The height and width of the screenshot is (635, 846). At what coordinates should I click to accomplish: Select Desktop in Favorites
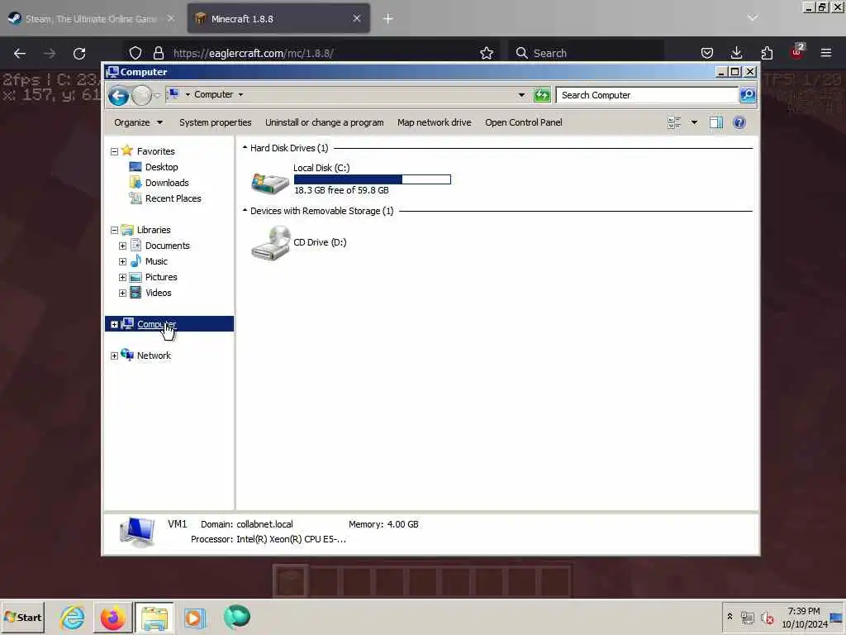pyautogui.click(x=161, y=167)
